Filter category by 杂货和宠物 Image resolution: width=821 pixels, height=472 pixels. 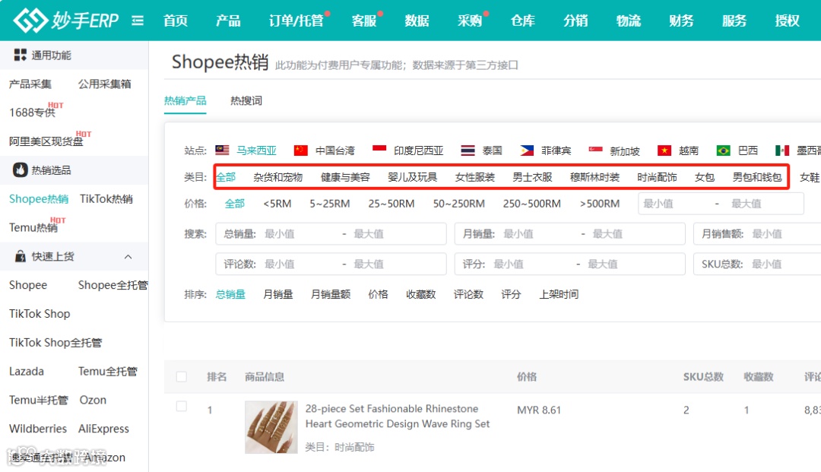click(x=278, y=177)
